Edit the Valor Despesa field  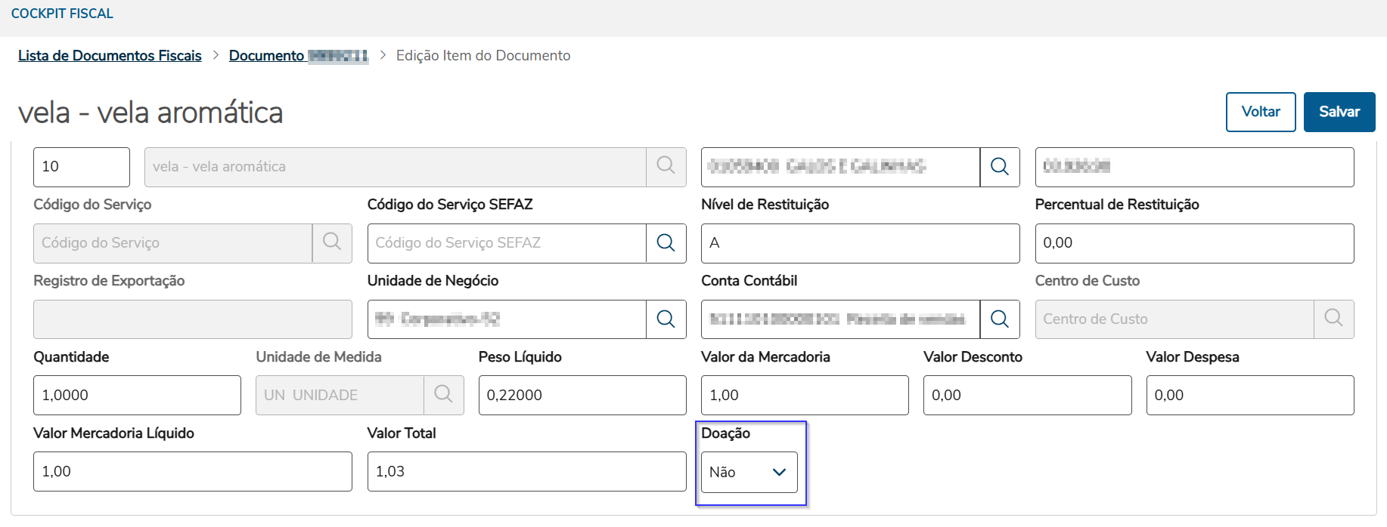point(1249,395)
